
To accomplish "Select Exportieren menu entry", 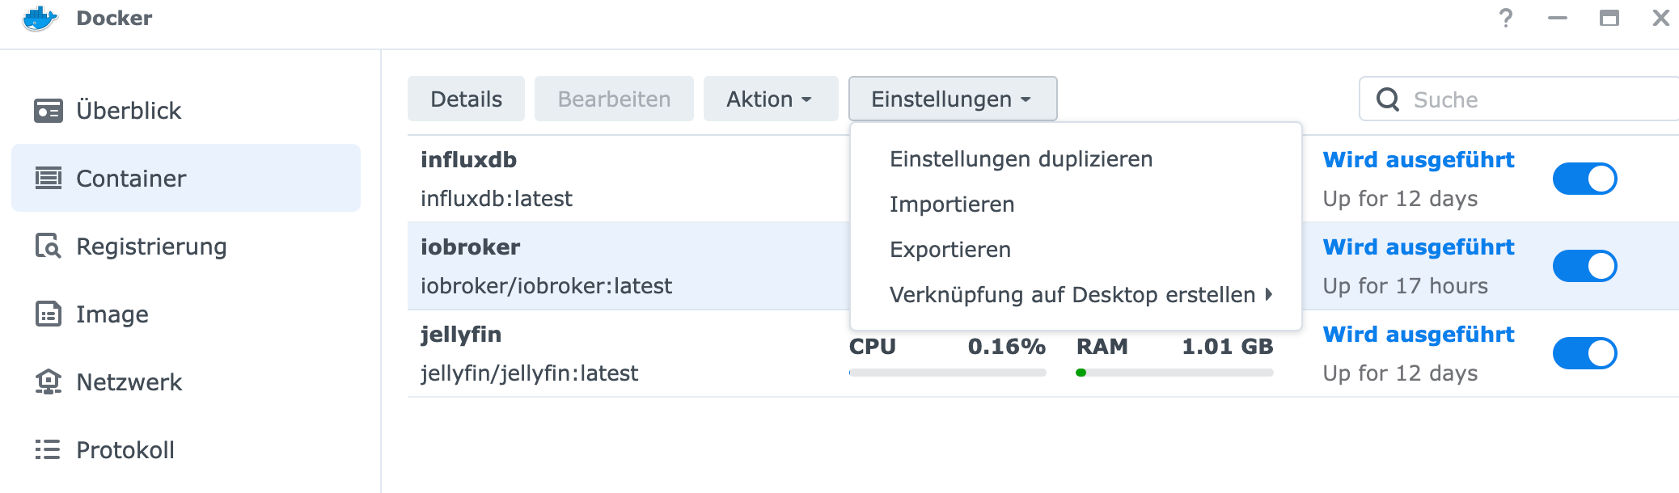I will click(949, 250).
